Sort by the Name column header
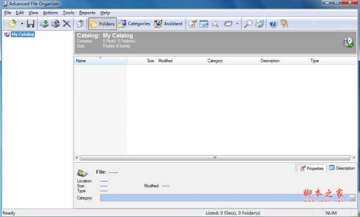Image resolution: width=360 pixels, height=217 pixels. (100, 61)
